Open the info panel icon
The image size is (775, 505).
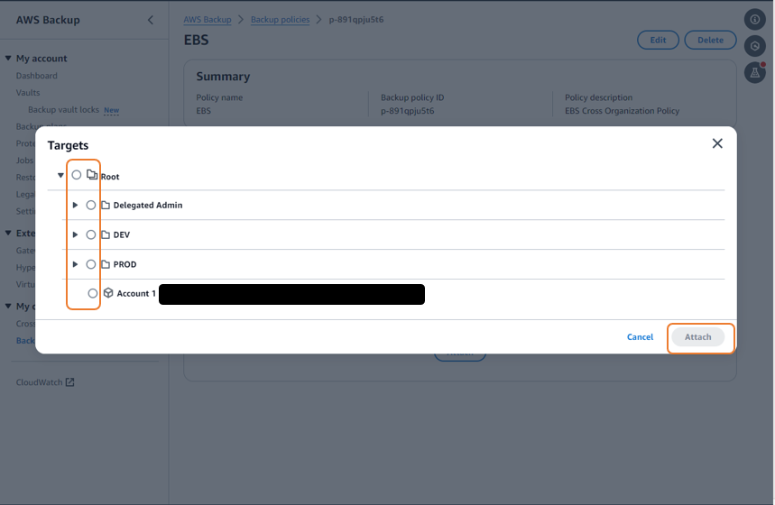point(755,19)
